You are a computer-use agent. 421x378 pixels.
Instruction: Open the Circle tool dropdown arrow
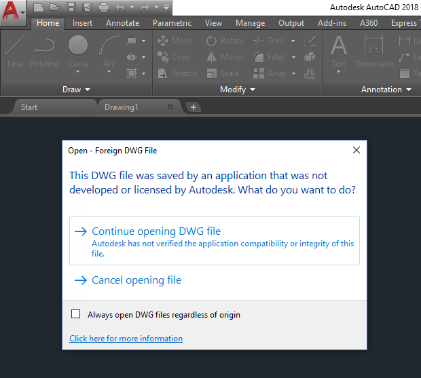pyautogui.click(x=78, y=72)
